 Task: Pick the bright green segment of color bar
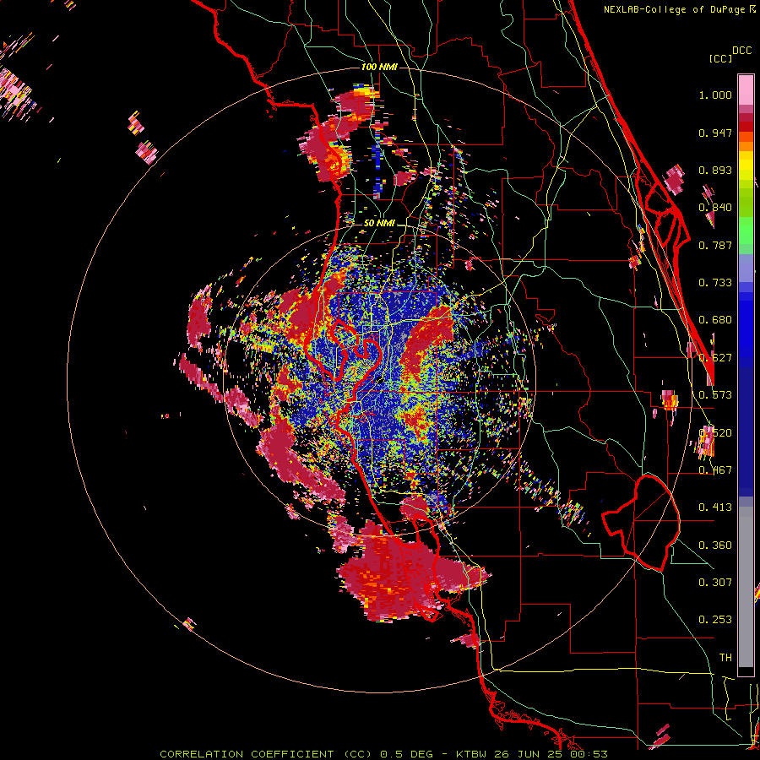click(x=746, y=231)
